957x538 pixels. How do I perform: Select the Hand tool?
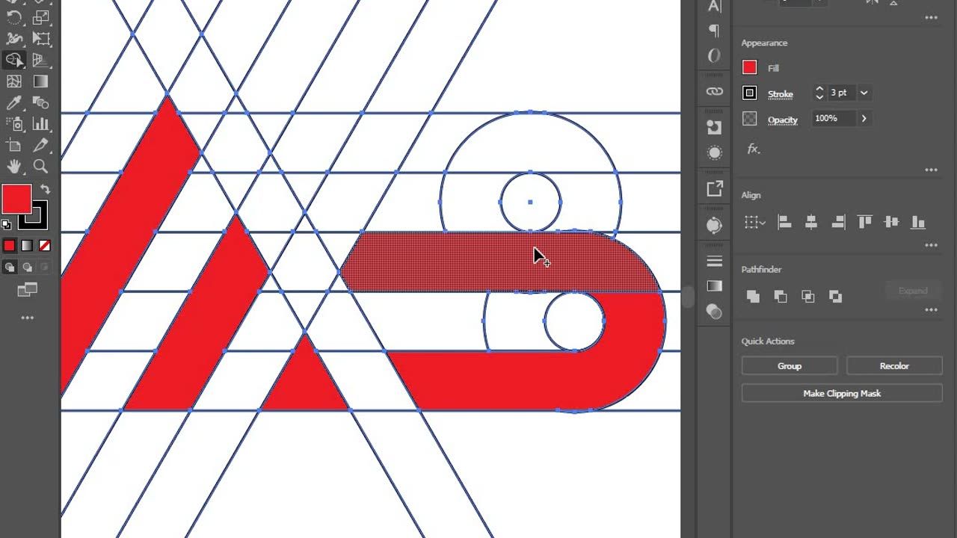pos(13,166)
